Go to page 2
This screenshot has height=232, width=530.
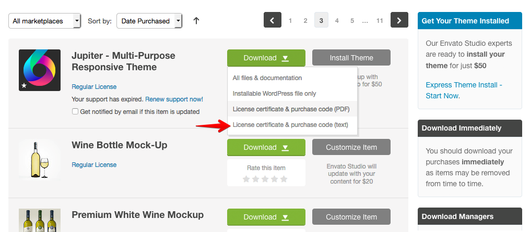click(x=305, y=20)
